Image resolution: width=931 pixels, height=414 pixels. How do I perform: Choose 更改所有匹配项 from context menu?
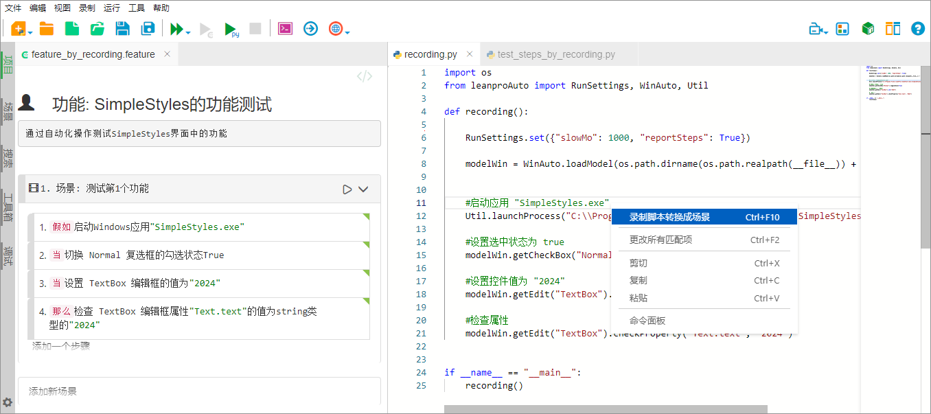click(x=704, y=240)
